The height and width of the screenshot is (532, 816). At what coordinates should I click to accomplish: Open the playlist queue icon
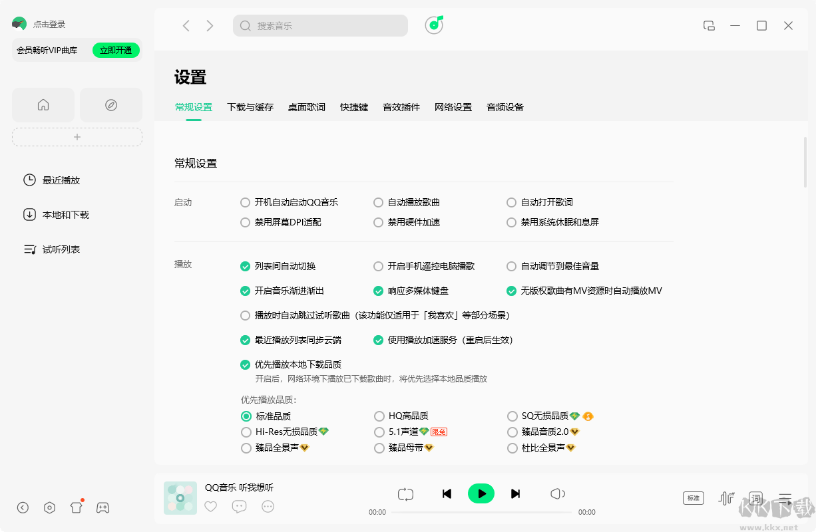click(785, 497)
